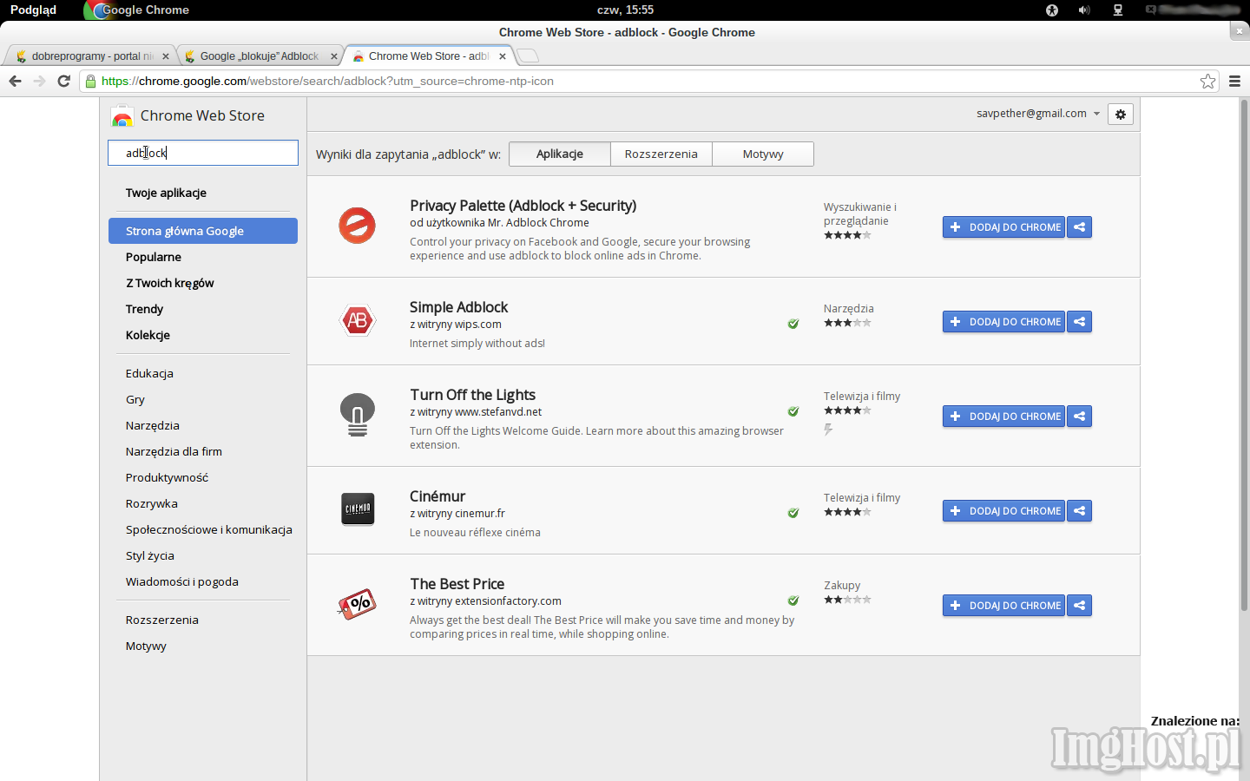Switch to the Motywy results tab
This screenshot has width=1250, height=781.
coord(763,154)
